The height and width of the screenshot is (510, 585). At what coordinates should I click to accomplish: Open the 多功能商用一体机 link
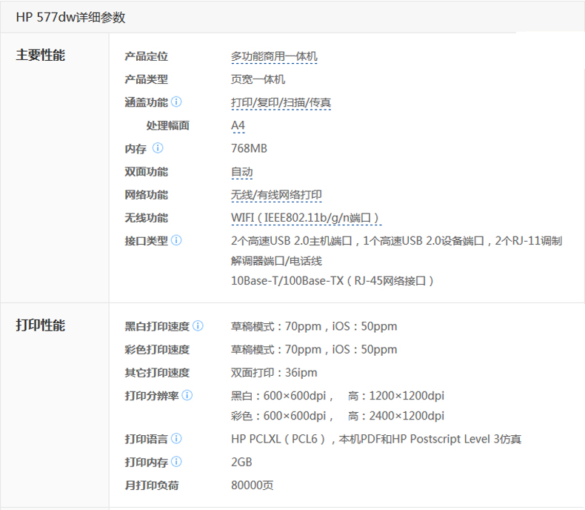click(274, 56)
